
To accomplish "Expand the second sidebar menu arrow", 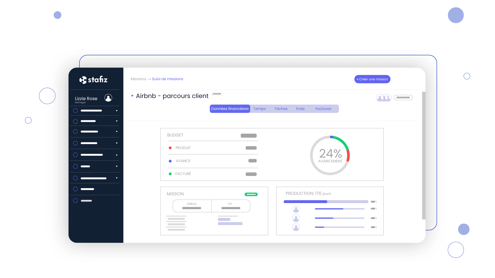I will coord(117,121).
